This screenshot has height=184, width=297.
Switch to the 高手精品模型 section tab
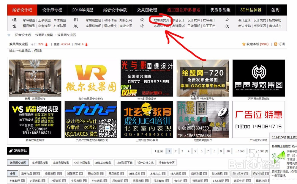coord(39,163)
